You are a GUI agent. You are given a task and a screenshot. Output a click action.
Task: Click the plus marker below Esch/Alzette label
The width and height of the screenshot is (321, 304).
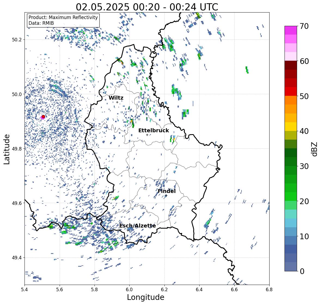pos(128,230)
